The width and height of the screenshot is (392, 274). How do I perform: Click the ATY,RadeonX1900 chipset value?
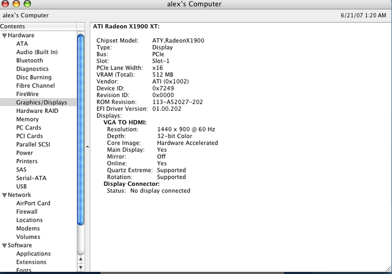(178, 41)
